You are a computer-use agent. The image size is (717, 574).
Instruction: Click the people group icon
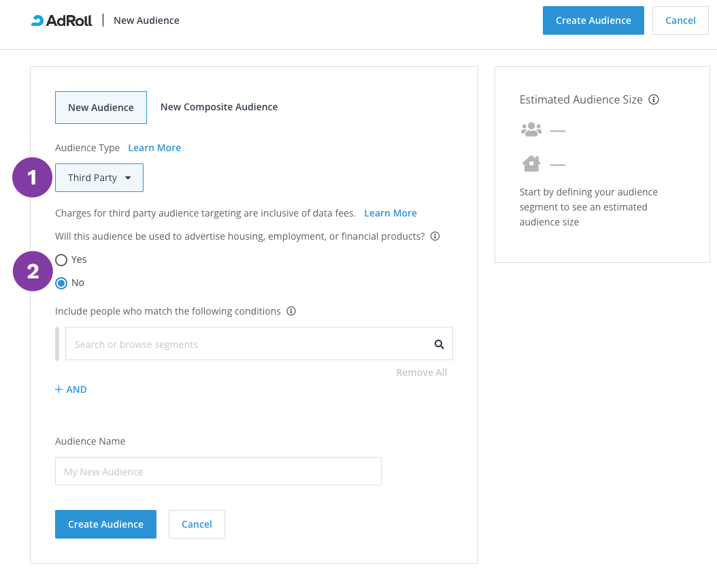click(531, 129)
